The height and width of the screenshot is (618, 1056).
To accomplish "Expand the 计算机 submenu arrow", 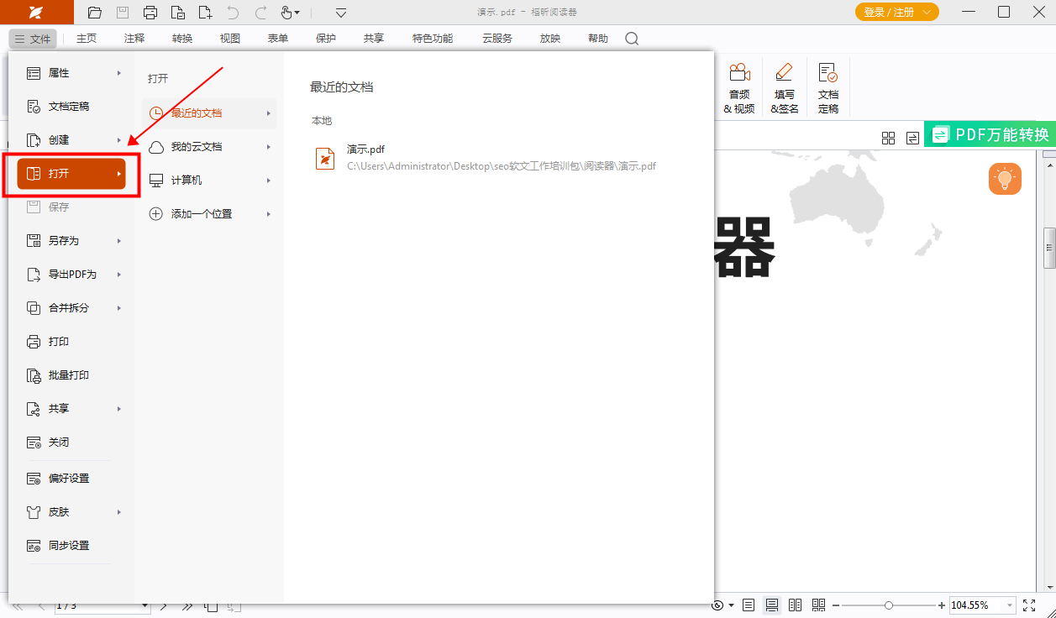I will tap(268, 180).
